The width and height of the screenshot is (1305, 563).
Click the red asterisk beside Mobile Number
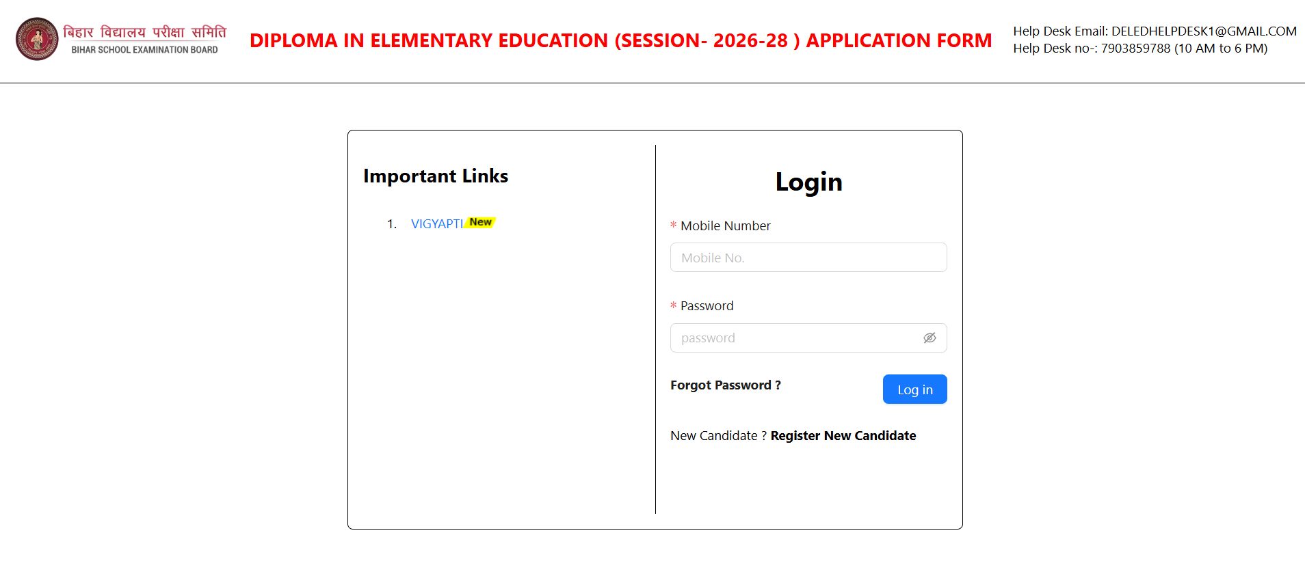pos(674,225)
